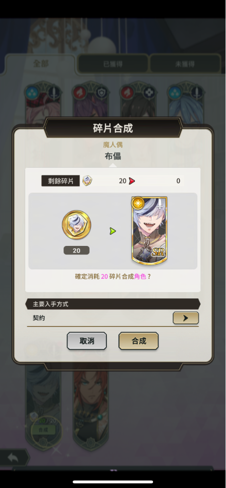Tap the small 合成 button on the dimmed card
The height and width of the screenshot is (488, 226).
pyautogui.click(x=43, y=430)
